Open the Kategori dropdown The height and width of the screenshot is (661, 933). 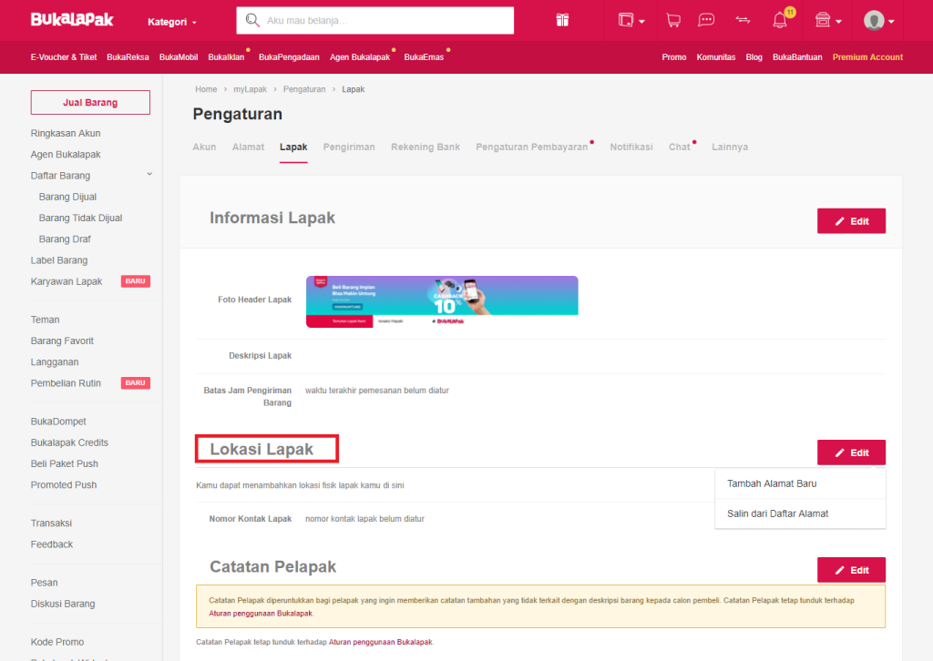(x=172, y=22)
